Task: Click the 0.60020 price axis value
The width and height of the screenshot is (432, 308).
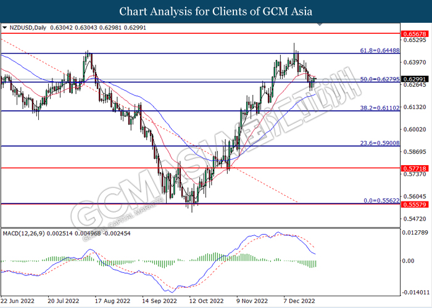Action: 415,129
